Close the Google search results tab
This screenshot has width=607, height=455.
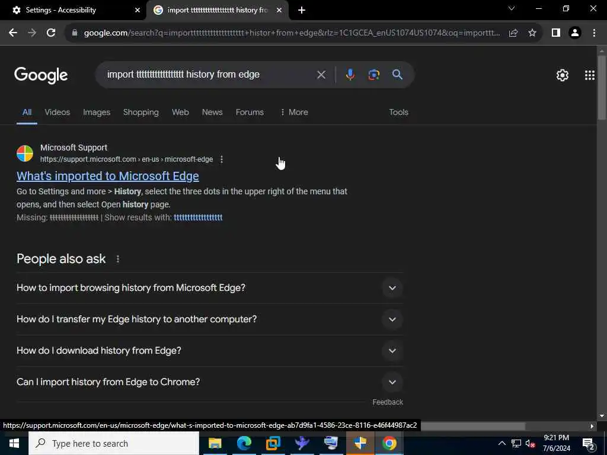tap(279, 10)
